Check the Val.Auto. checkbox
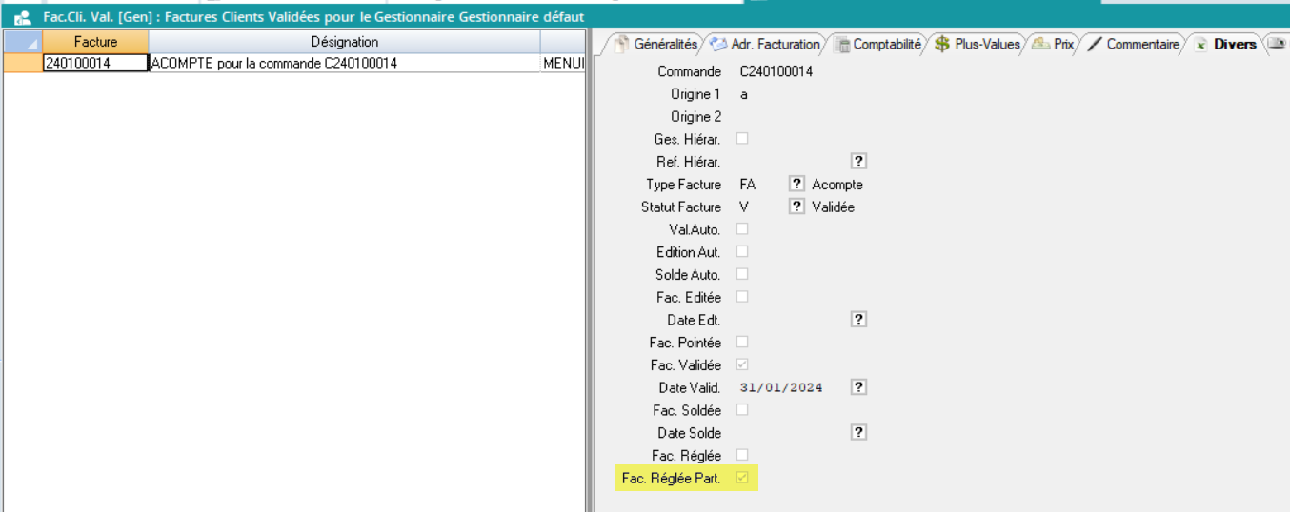This screenshot has width=1290, height=512. (x=742, y=229)
